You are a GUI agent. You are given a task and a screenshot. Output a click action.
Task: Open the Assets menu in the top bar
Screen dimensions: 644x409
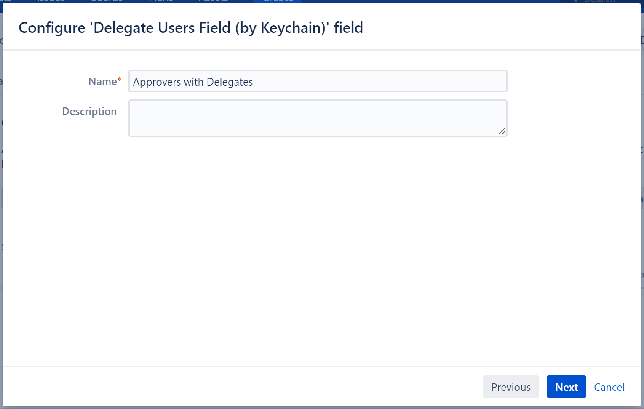click(213, 1)
